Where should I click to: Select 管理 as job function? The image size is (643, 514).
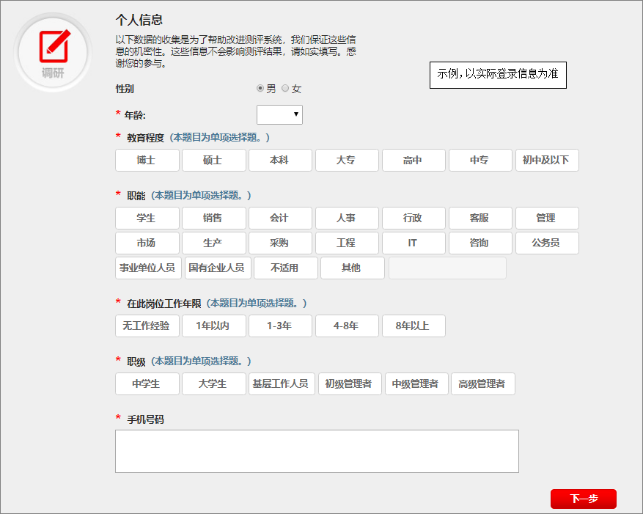pyautogui.click(x=547, y=218)
